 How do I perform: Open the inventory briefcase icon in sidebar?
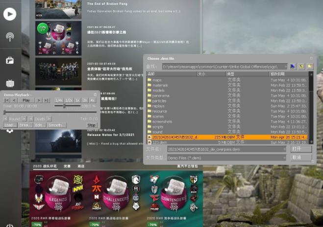point(10,61)
